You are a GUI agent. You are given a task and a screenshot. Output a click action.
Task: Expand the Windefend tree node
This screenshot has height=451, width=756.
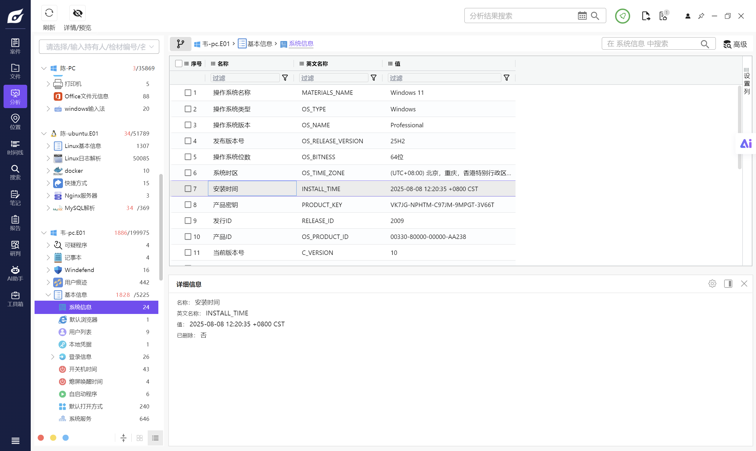point(48,270)
